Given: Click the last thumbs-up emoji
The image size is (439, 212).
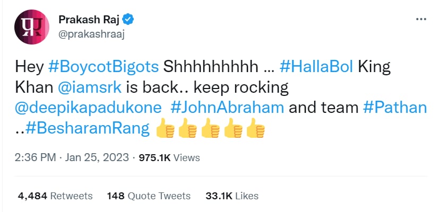Looking at the screenshot, I should (255, 128).
